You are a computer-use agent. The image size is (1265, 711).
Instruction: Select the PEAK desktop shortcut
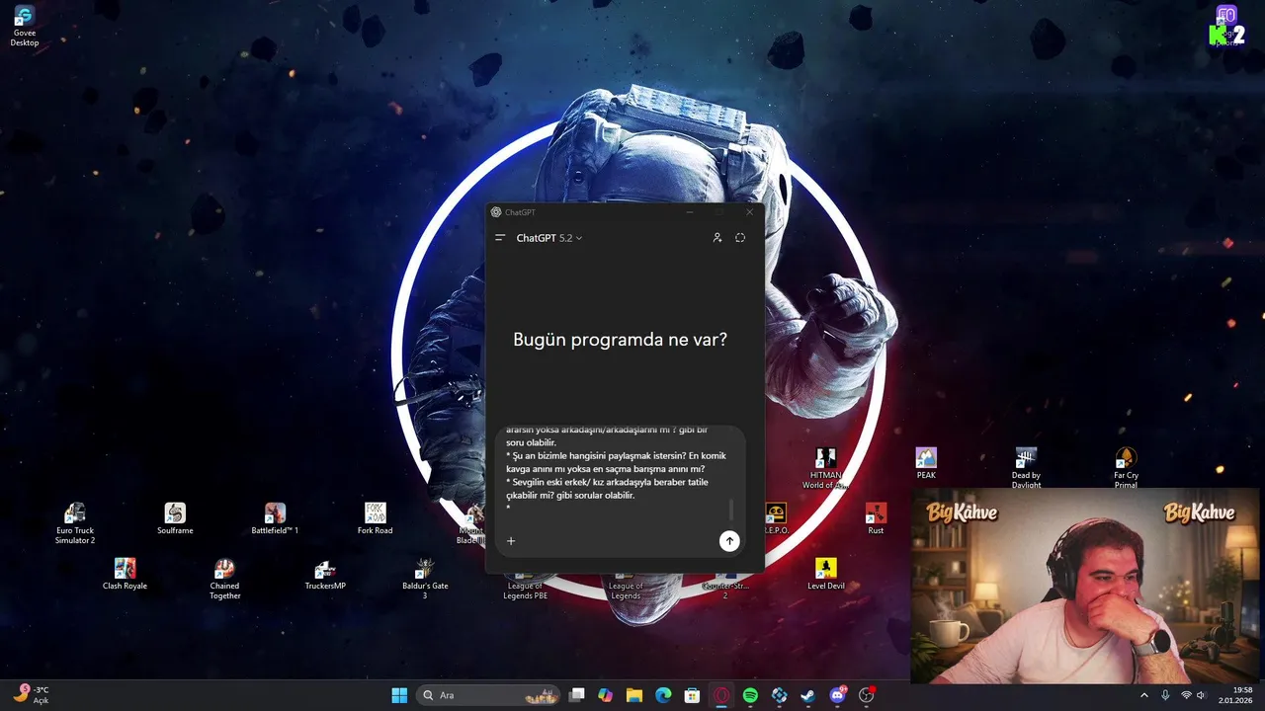(926, 464)
